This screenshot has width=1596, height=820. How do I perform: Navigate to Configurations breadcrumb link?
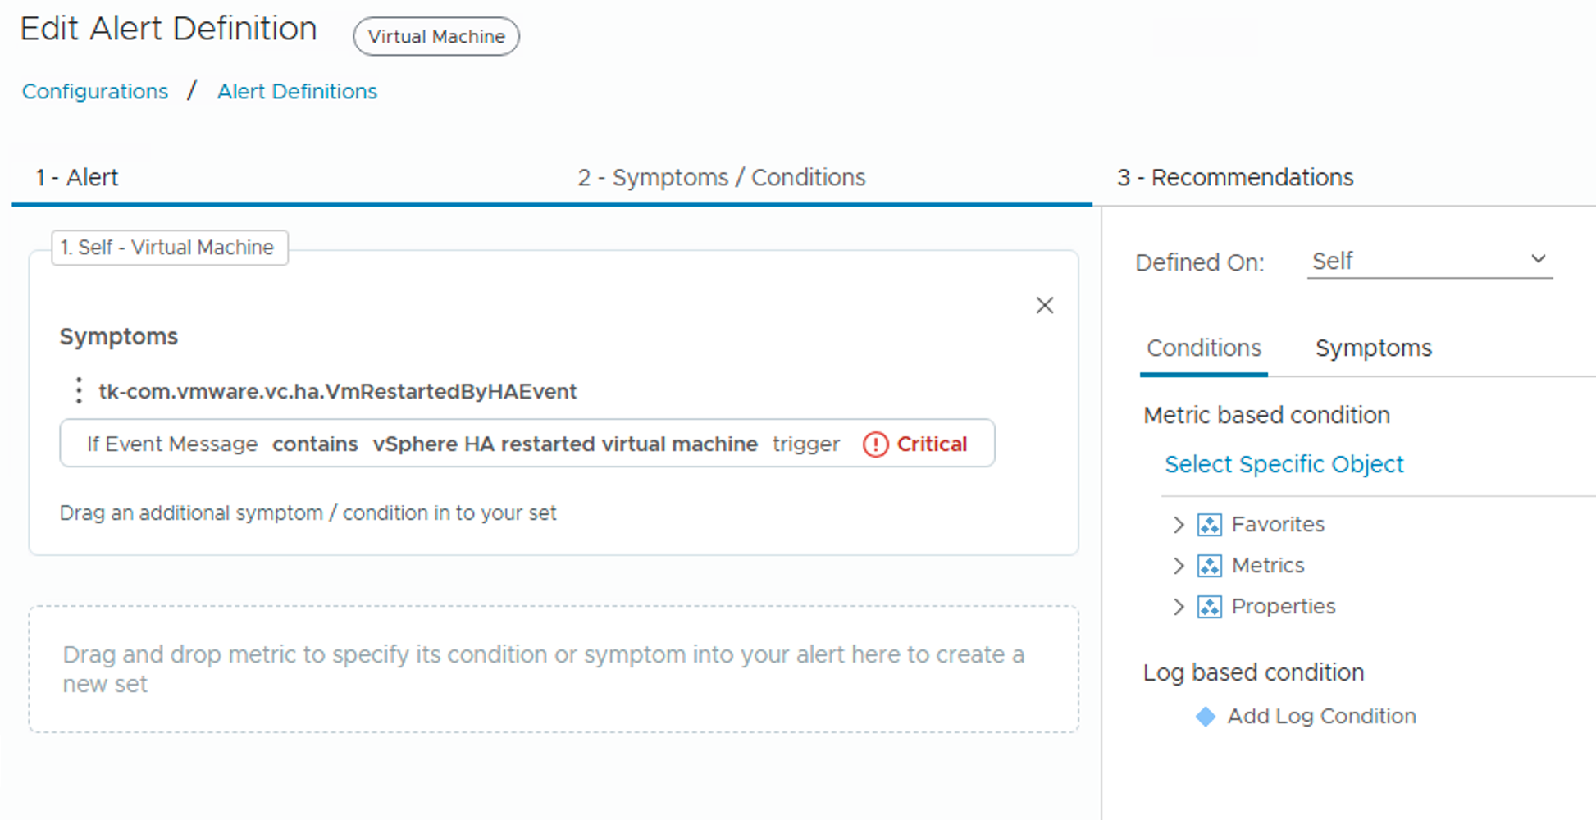95,92
